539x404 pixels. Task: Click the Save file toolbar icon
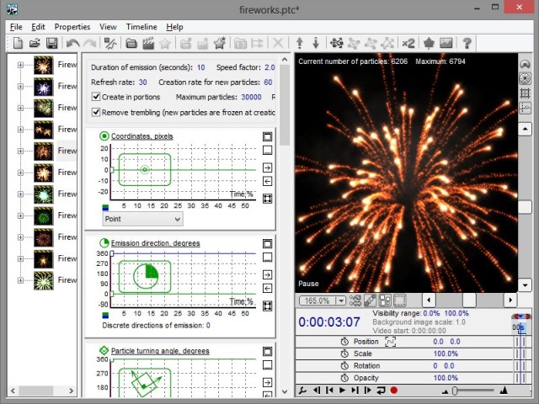pos(52,43)
